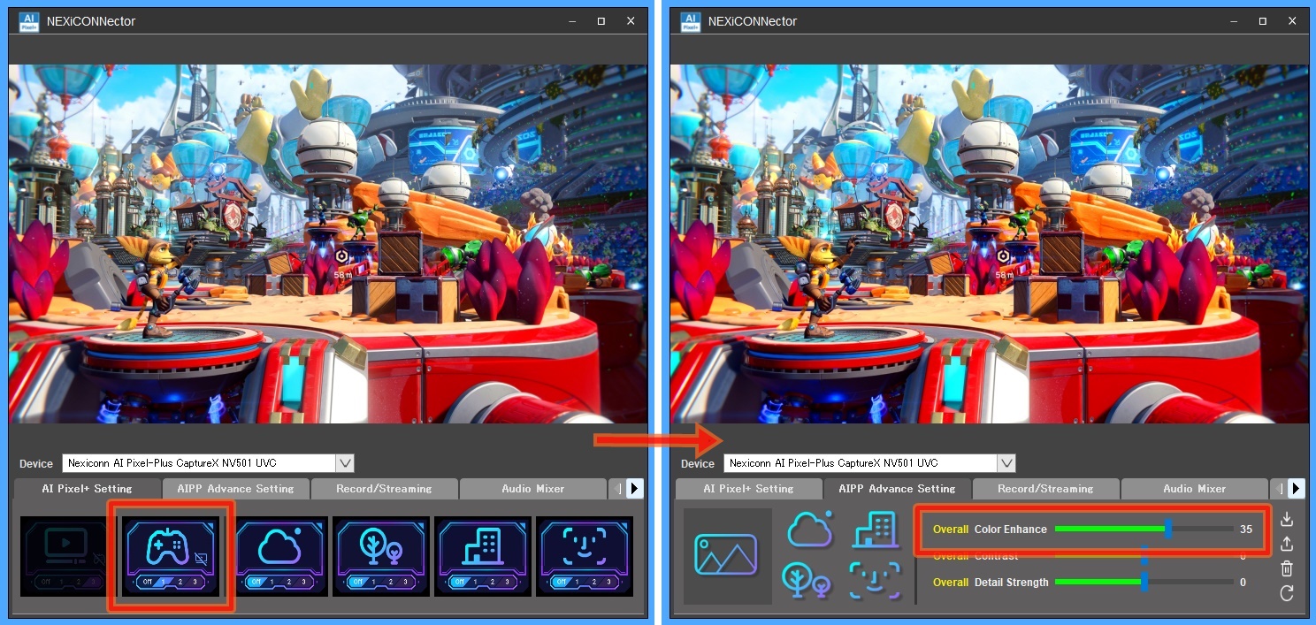This screenshot has height=625, width=1316.
Task: Select the trees Plant mode card in left window
Action: [x=381, y=554]
